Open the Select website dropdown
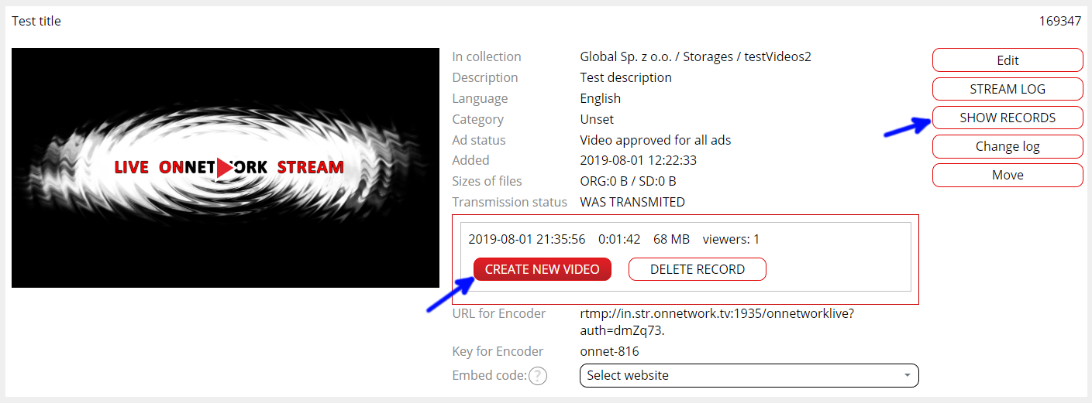 [x=749, y=375]
